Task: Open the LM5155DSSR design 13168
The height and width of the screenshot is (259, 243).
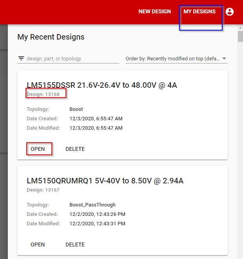Action: pos(38,149)
